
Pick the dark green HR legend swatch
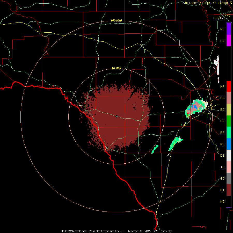pyautogui.click(x=229, y=121)
